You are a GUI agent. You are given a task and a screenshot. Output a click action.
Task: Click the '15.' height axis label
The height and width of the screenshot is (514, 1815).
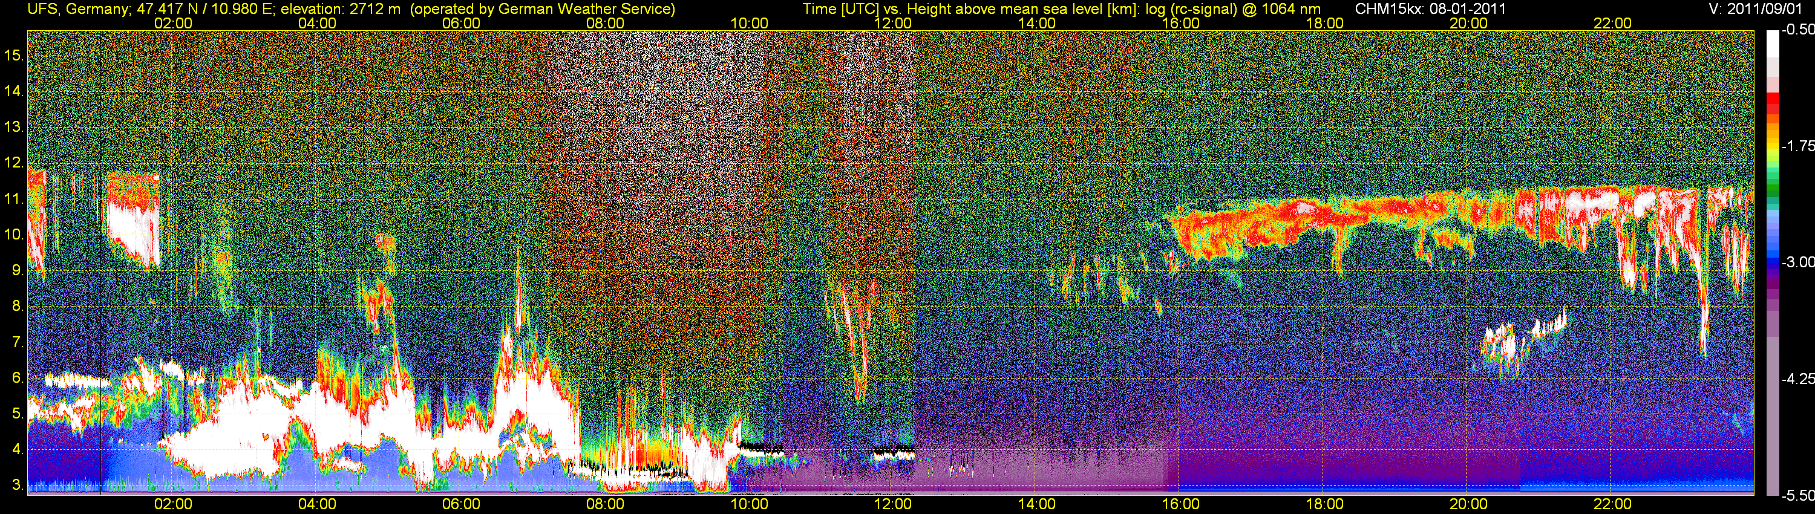pos(14,55)
